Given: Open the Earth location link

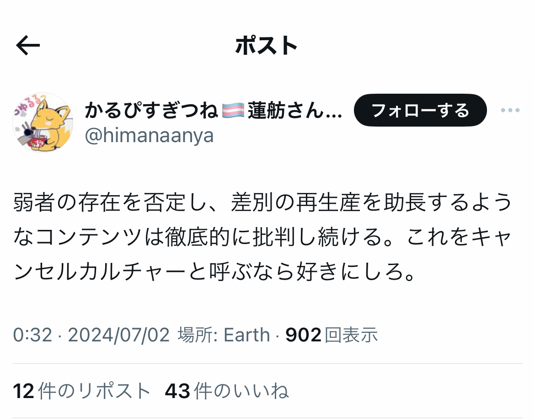Looking at the screenshot, I should (246, 335).
